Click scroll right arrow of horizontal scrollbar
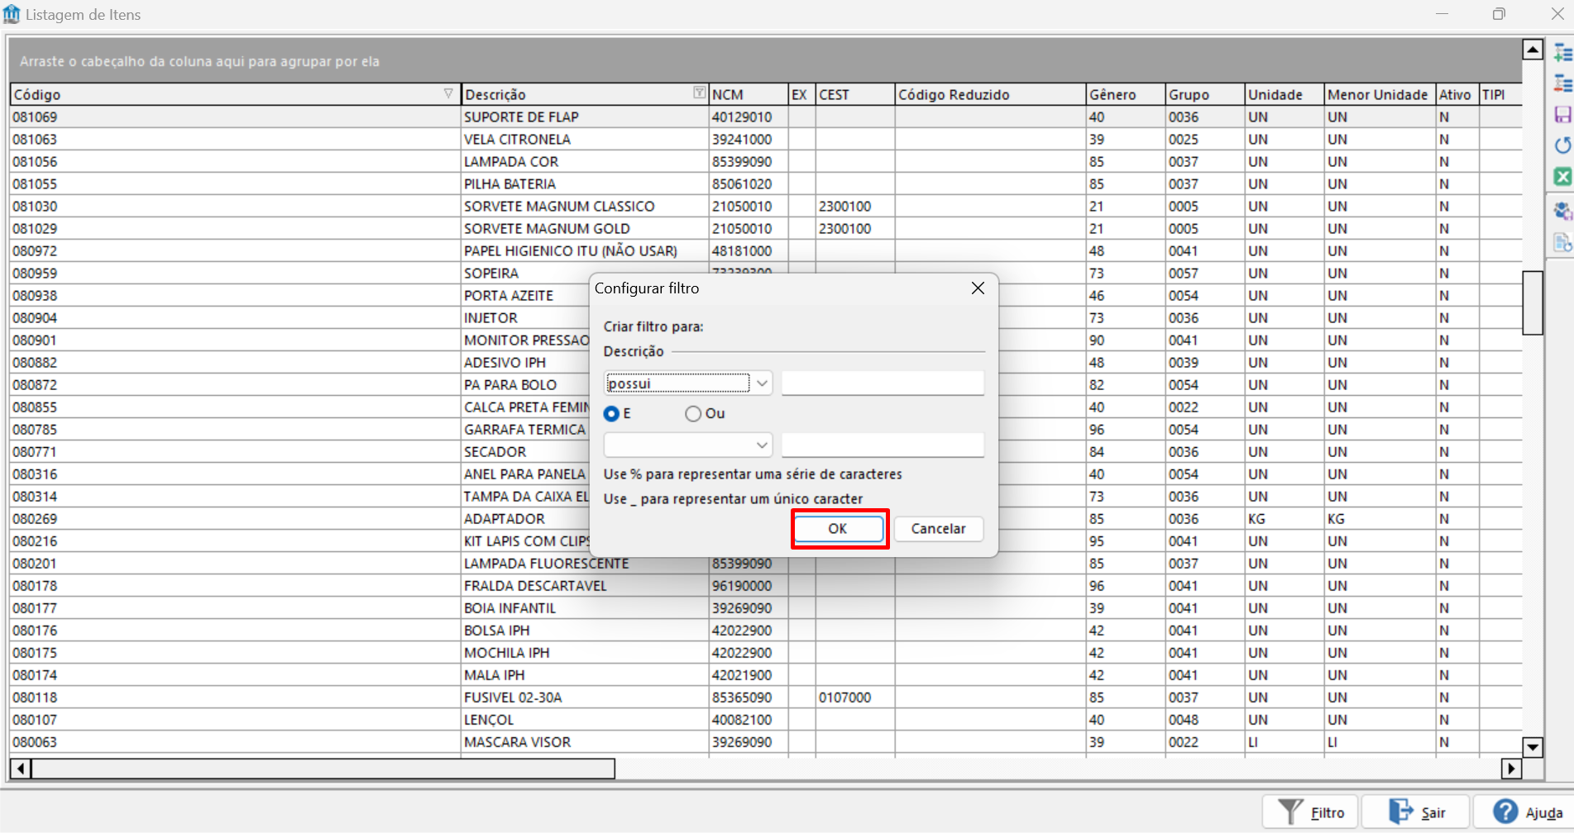 click(1511, 769)
